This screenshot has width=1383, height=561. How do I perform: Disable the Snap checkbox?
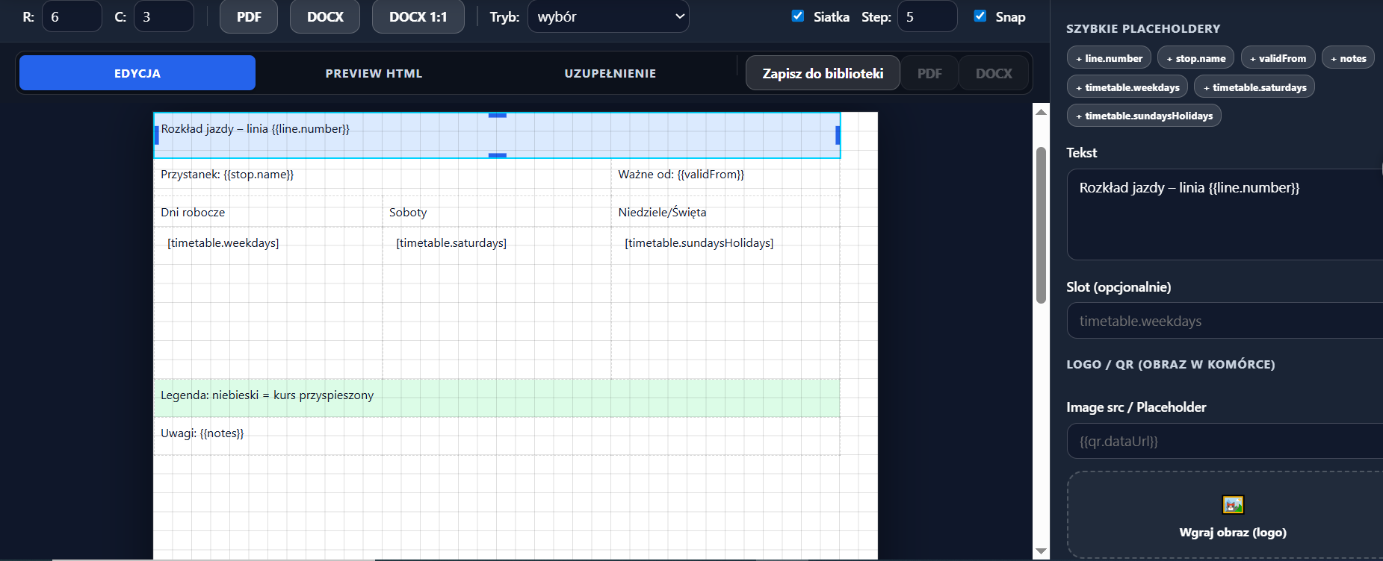click(980, 16)
